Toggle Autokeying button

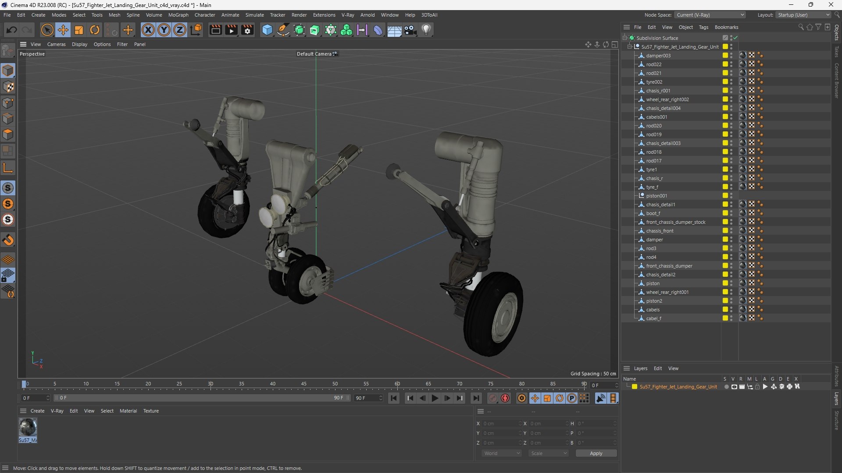click(x=505, y=398)
